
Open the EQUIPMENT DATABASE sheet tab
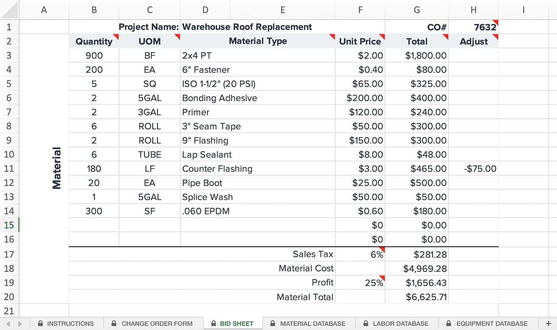tap(487, 324)
